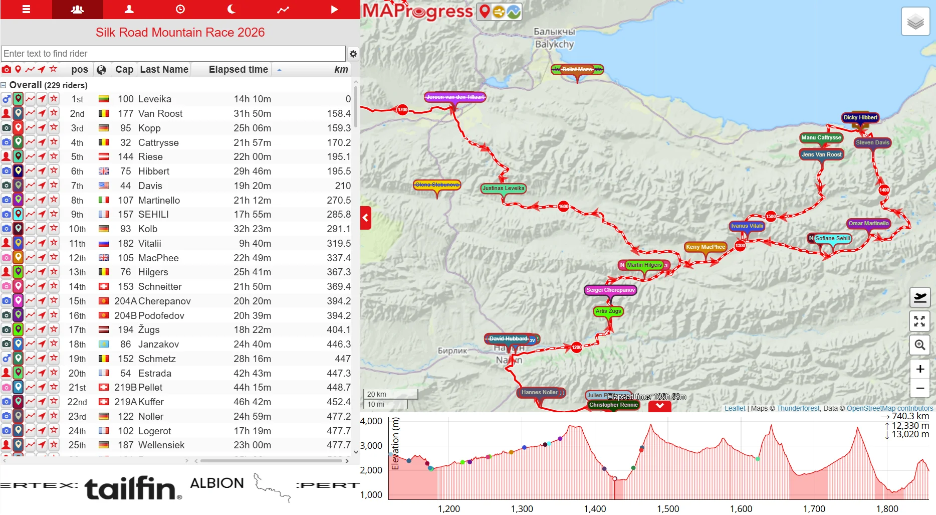Collapse the elevation profile panel

pos(660,406)
